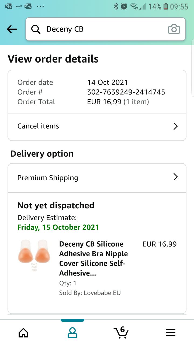Image resolution: width=194 pixels, height=345 pixels.
Task: Open Premium Shipping delivery option
Action: pos(48,178)
